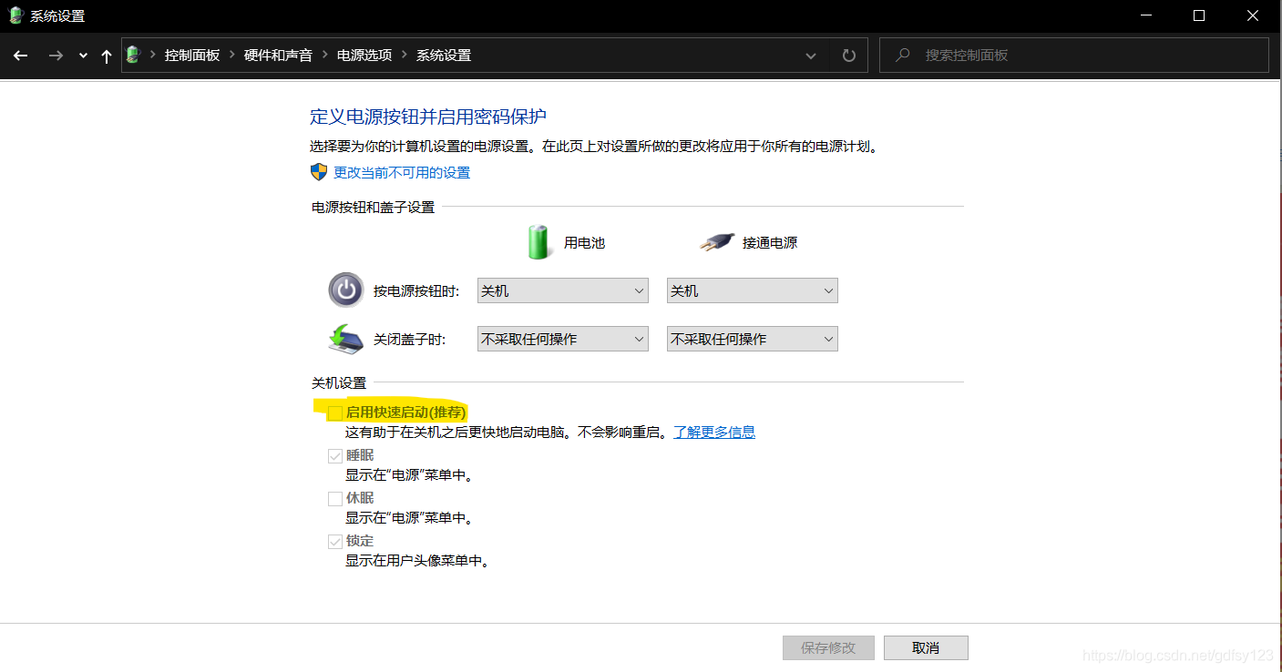The height and width of the screenshot is (672, 1282).
Task: Open 控制面板 breadcrumb
Action: tap(192, 56)
